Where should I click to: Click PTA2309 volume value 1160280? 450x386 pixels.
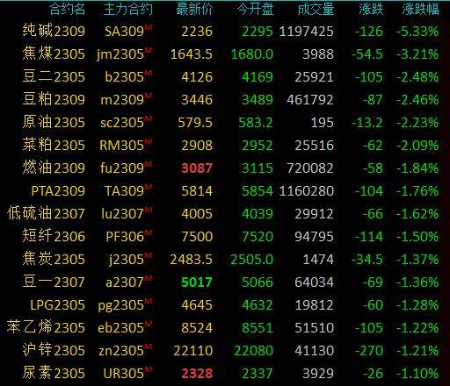tap(306, 191)
